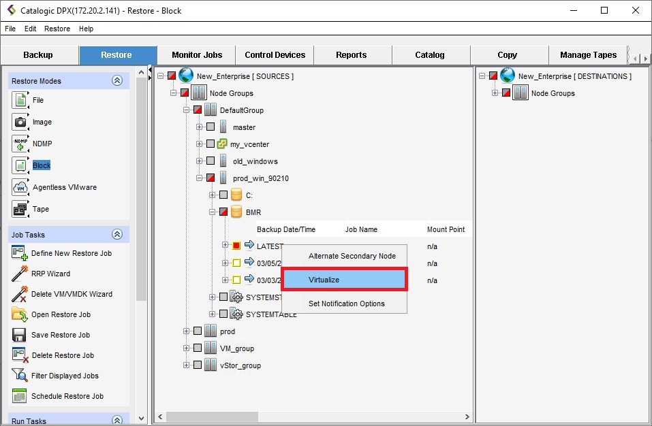Image resolution: width=652 pixels, height=426 pixels.
Task: Choose Virtualize from the context menu
Action: coord(344,280)
